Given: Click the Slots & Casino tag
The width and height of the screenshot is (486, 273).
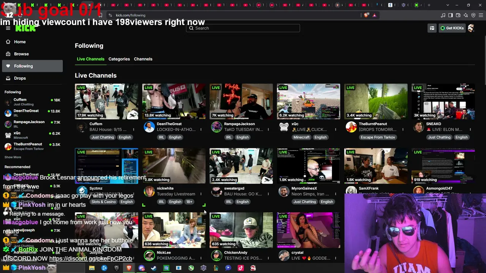Looking at the screenshot, I should pyautogui.click(x=104, y=202).
